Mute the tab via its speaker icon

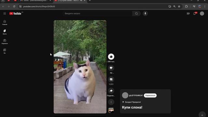point(81,1)
